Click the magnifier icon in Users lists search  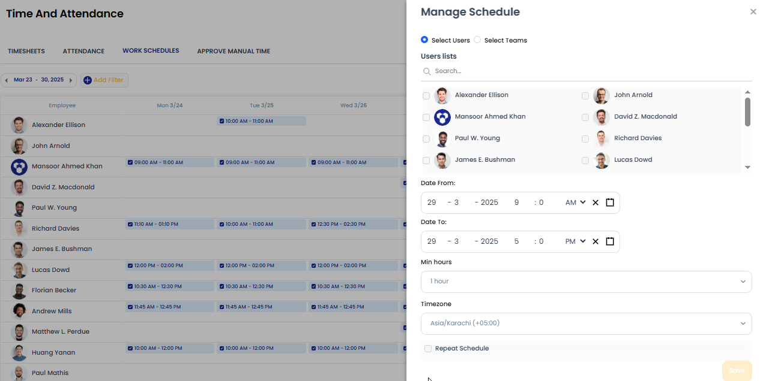427,71
